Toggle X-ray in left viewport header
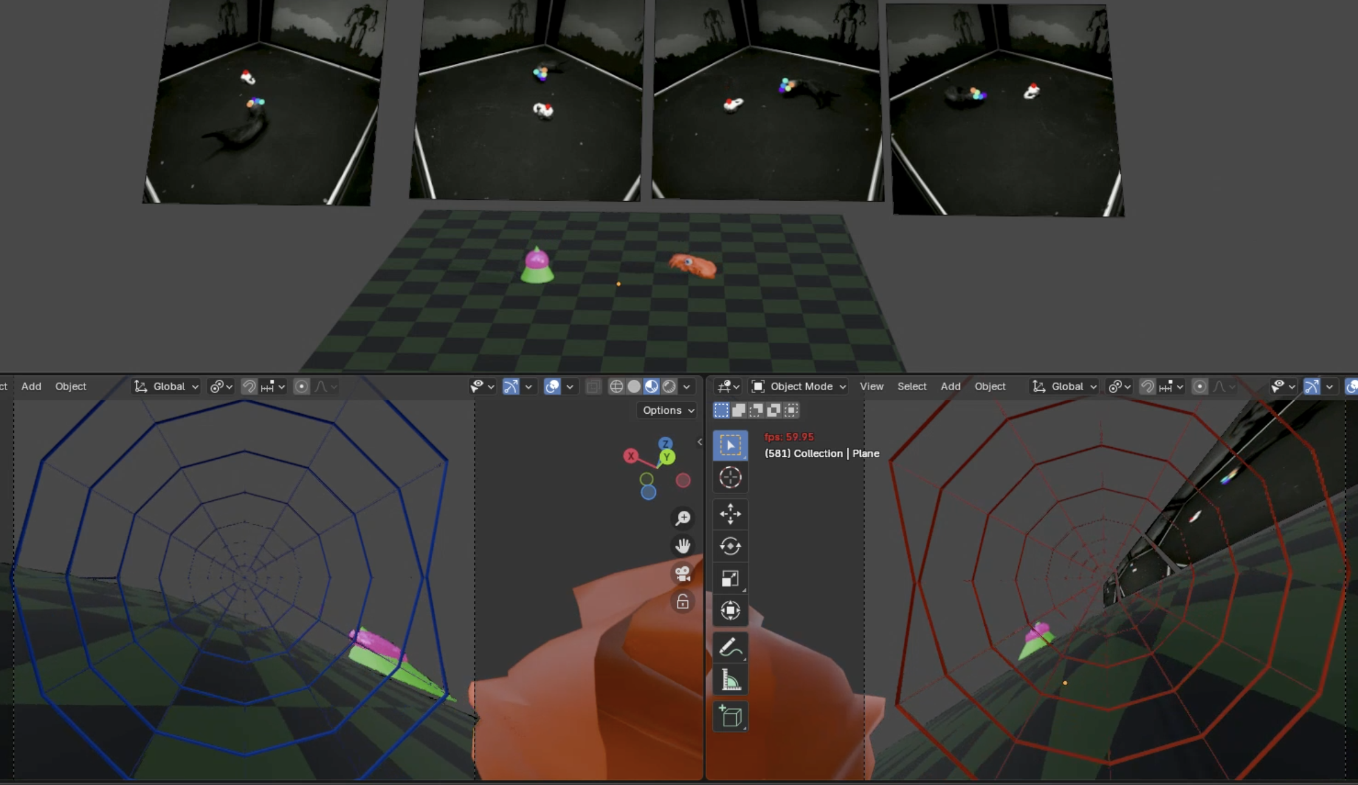The width and height of the screenshot is (1358, 785). (x=593, y=386)
